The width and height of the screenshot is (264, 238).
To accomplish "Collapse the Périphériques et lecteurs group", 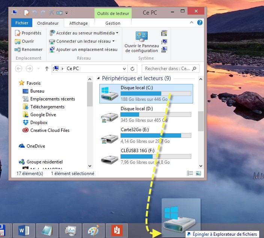I will (x=99, y=79).
